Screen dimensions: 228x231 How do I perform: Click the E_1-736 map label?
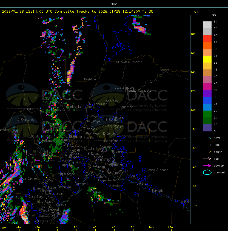pos(154,81)
